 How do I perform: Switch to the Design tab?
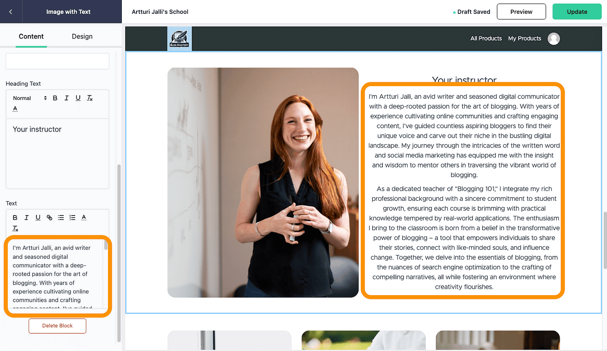pyautogui.click(x=82, y=36)
